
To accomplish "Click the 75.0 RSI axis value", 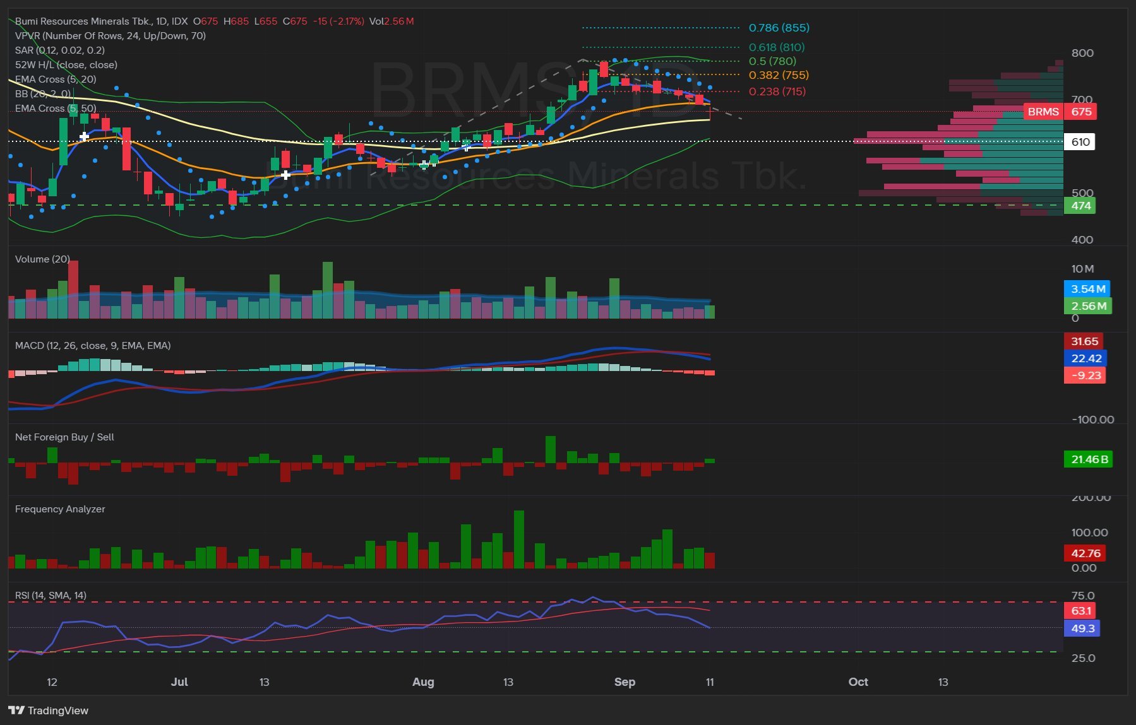I will click(x=1083, y=596).
